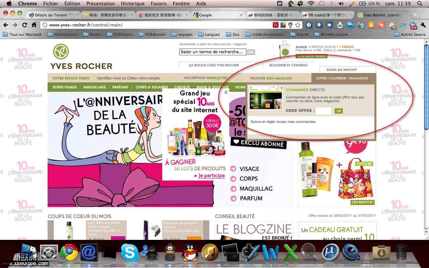Open the clock history extension

309,25
